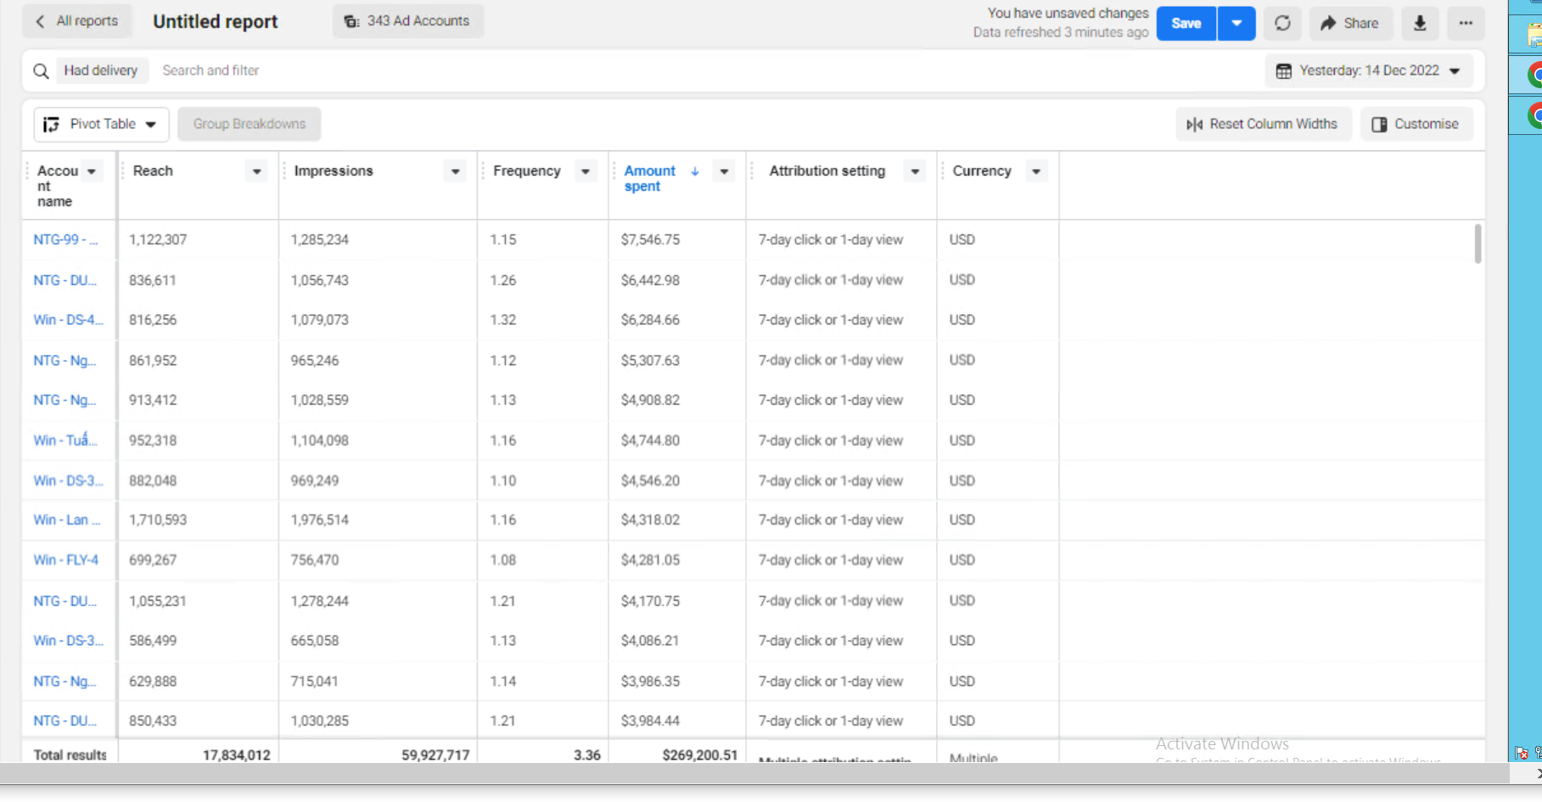Open the Frequency column dropdown arrow
The image size is (1542, 802).
pyautogui.click(x=586, y=171)
